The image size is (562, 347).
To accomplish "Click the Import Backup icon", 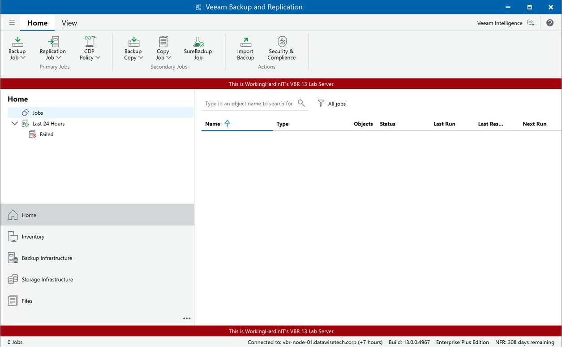I will (x=245, y=43).
